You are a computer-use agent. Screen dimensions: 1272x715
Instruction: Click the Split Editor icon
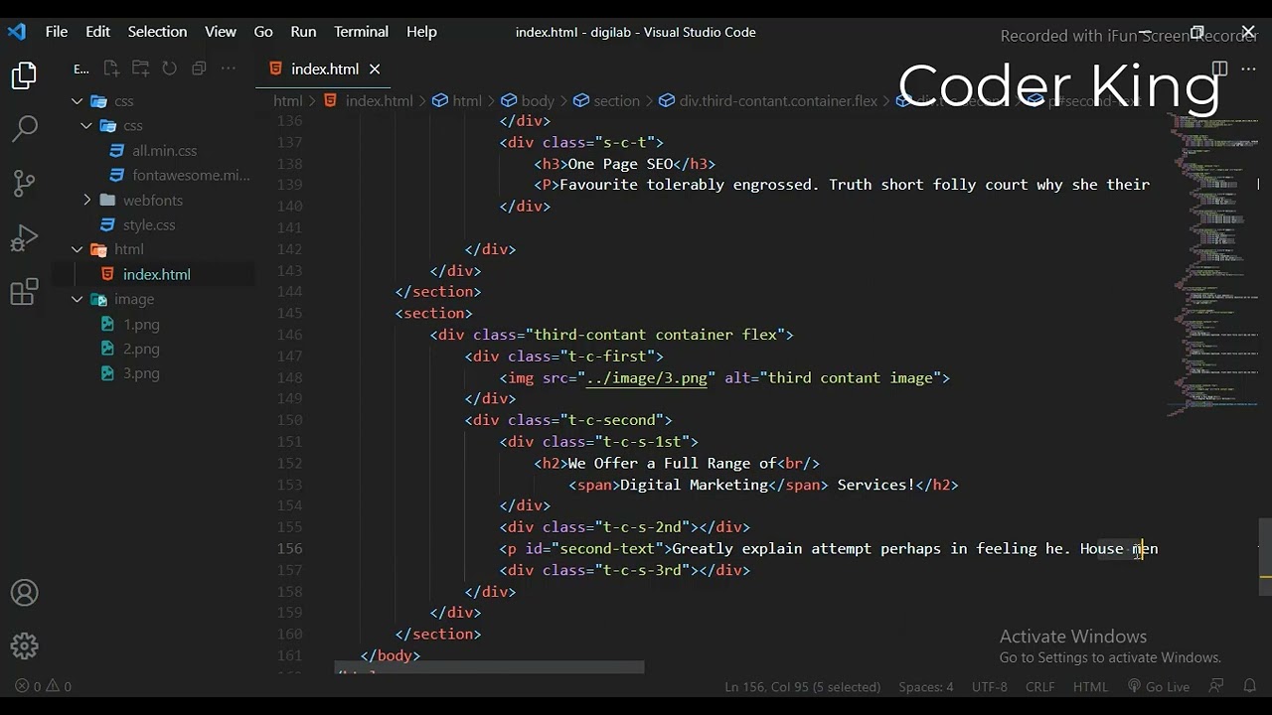pos(1219,69)
